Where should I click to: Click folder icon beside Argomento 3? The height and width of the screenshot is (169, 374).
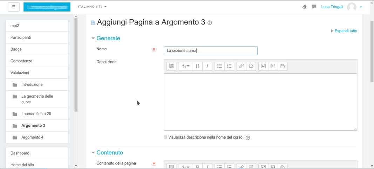point(15,126)
